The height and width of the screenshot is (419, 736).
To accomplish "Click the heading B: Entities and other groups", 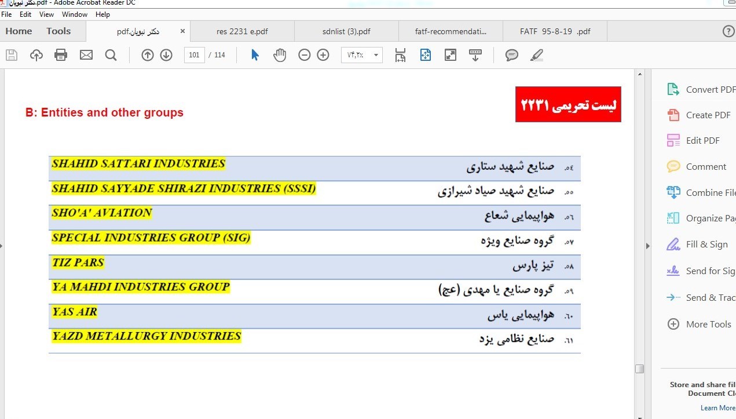I will (104, 112).
